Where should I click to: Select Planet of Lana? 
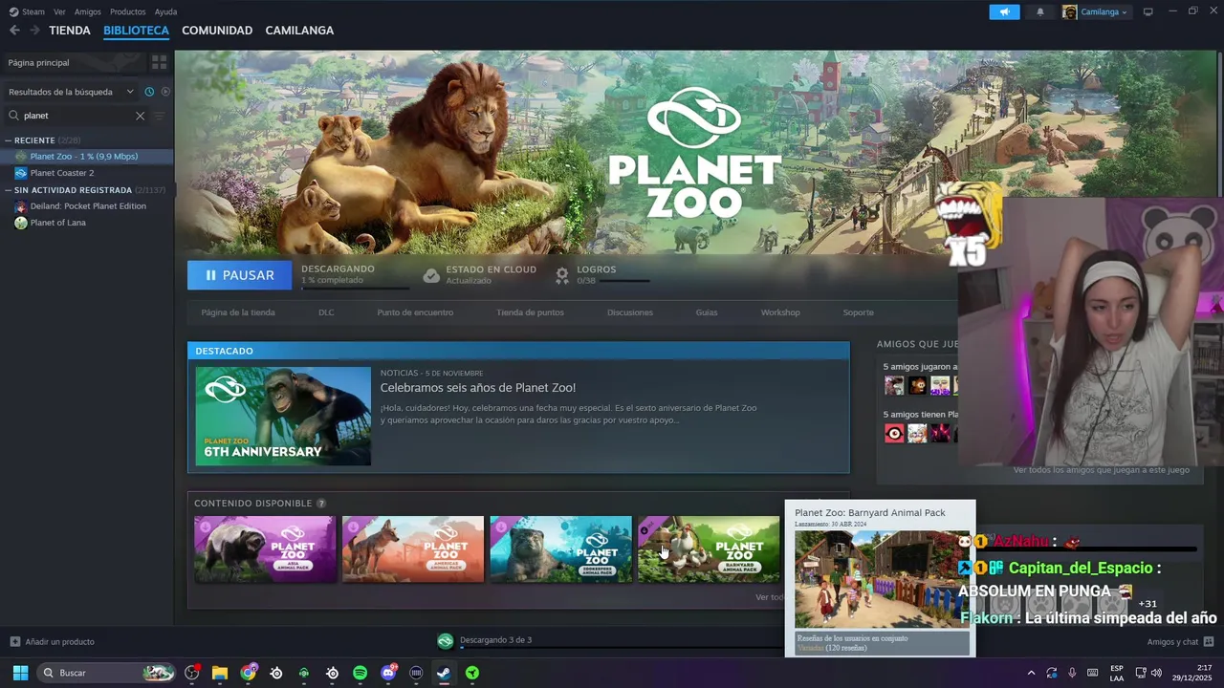click(87, 223)
